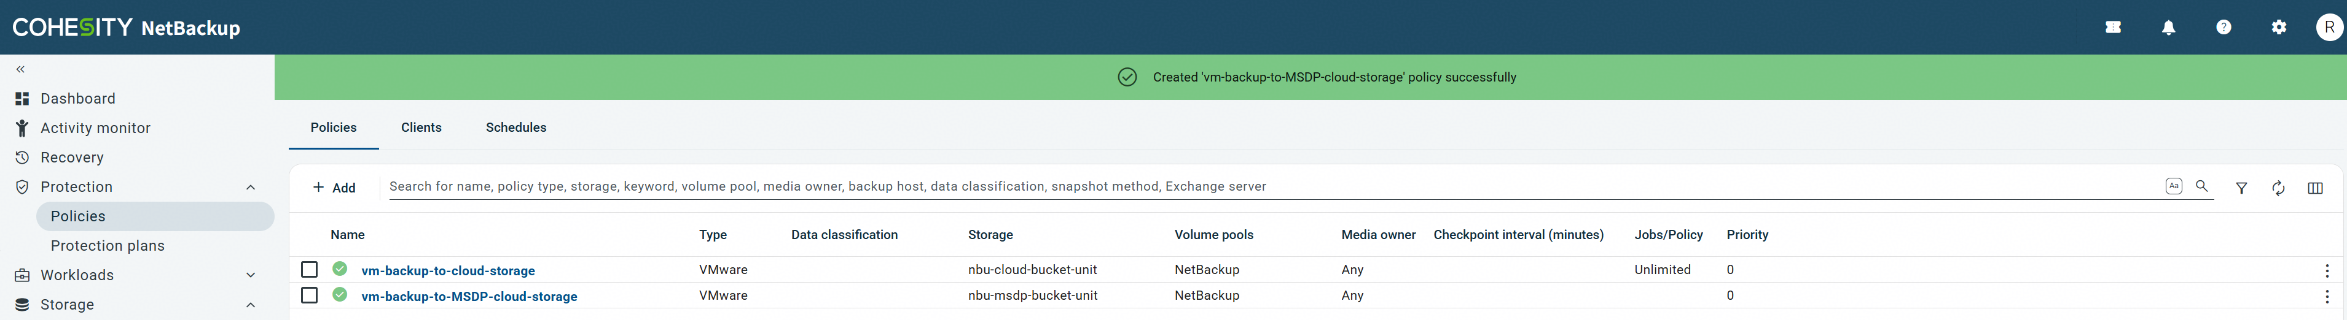The width and height of the screenshot is (2347, 320).
Task: Click the policy created successfully message text
Action: pyautogui.click(x=1334, y=77)
